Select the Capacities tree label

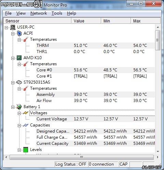[40, 125]
